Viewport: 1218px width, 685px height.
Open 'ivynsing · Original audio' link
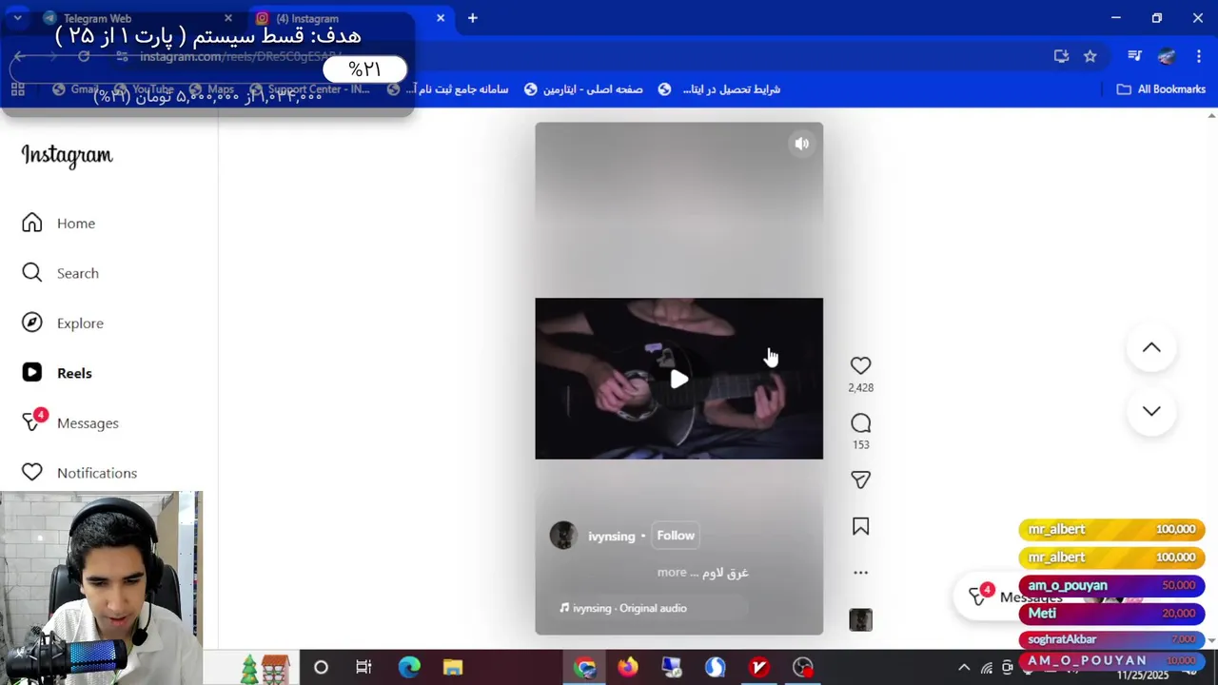pyautogui.click(x=623, y=608)
